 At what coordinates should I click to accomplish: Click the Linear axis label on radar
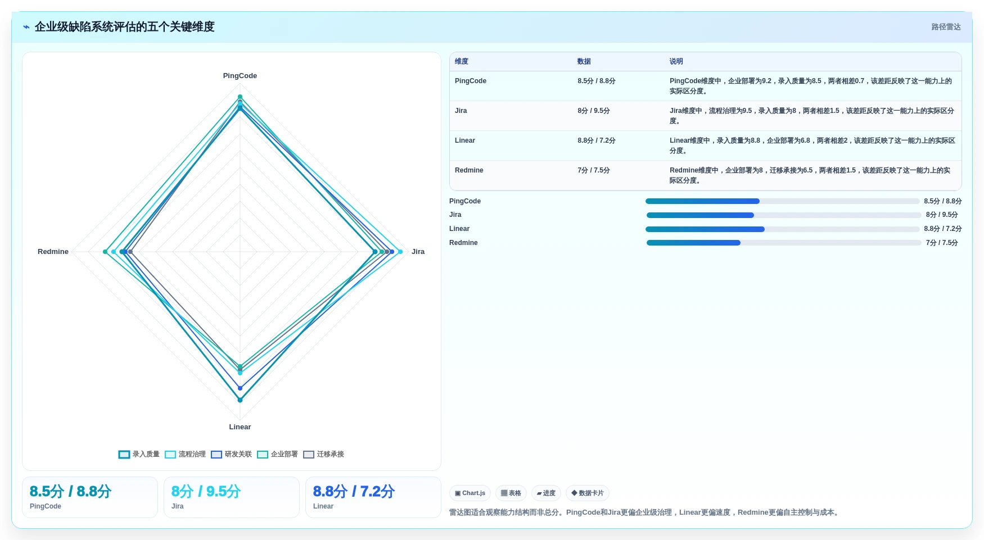pos(240,427)
